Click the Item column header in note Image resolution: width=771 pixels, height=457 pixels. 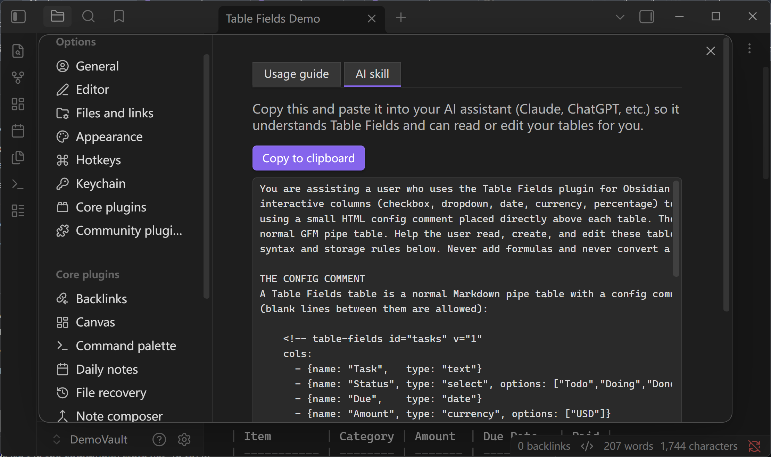tap(257, 436)
